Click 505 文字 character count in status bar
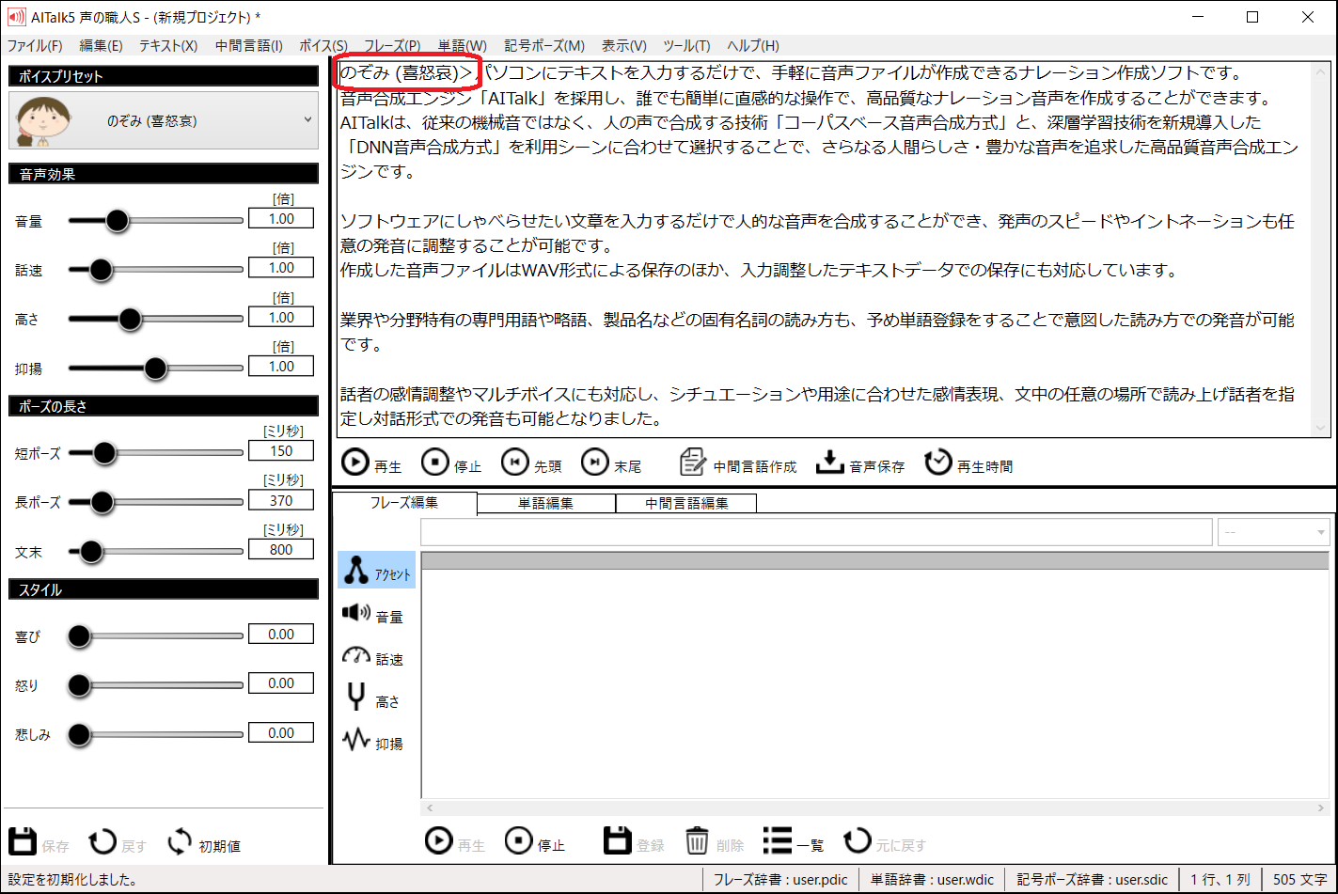1338x894 pixels. click(x=1299, y=880)
